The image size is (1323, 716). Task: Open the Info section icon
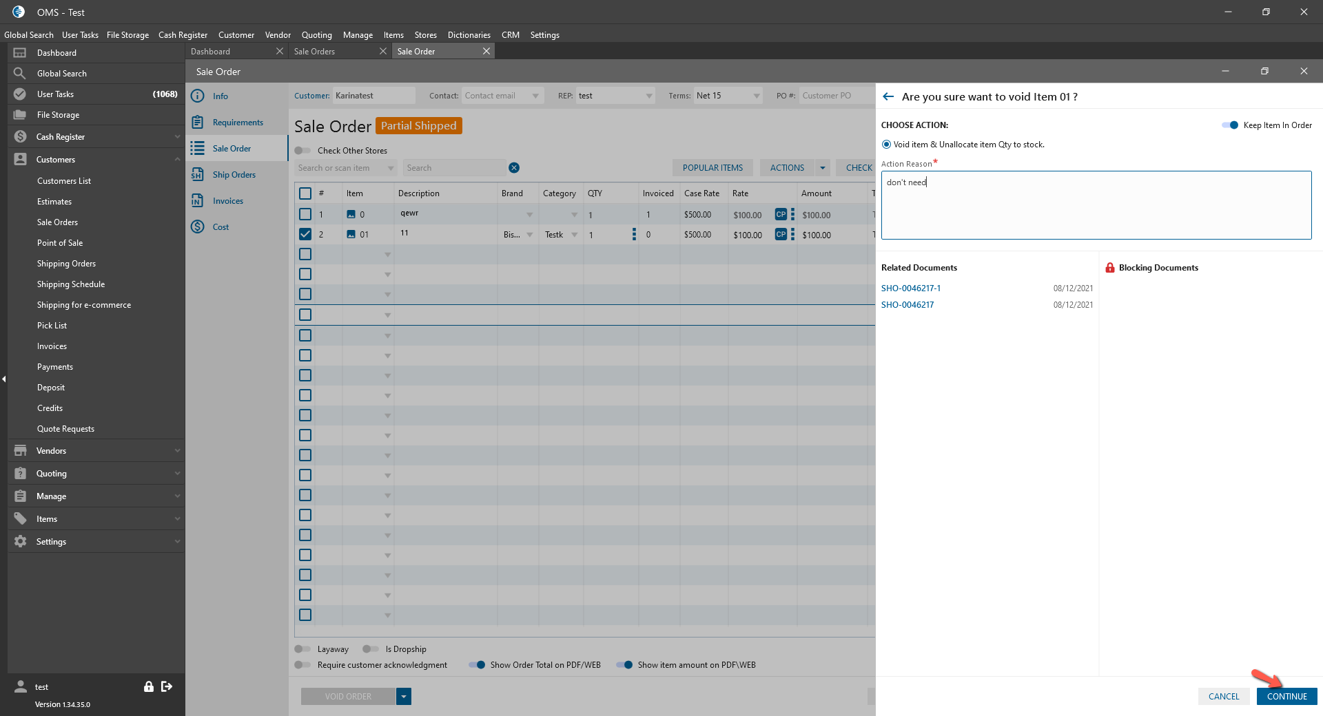coord(198,96)
